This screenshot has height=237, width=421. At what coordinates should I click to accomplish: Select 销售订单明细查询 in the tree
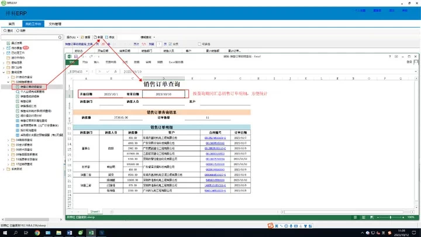30,85
